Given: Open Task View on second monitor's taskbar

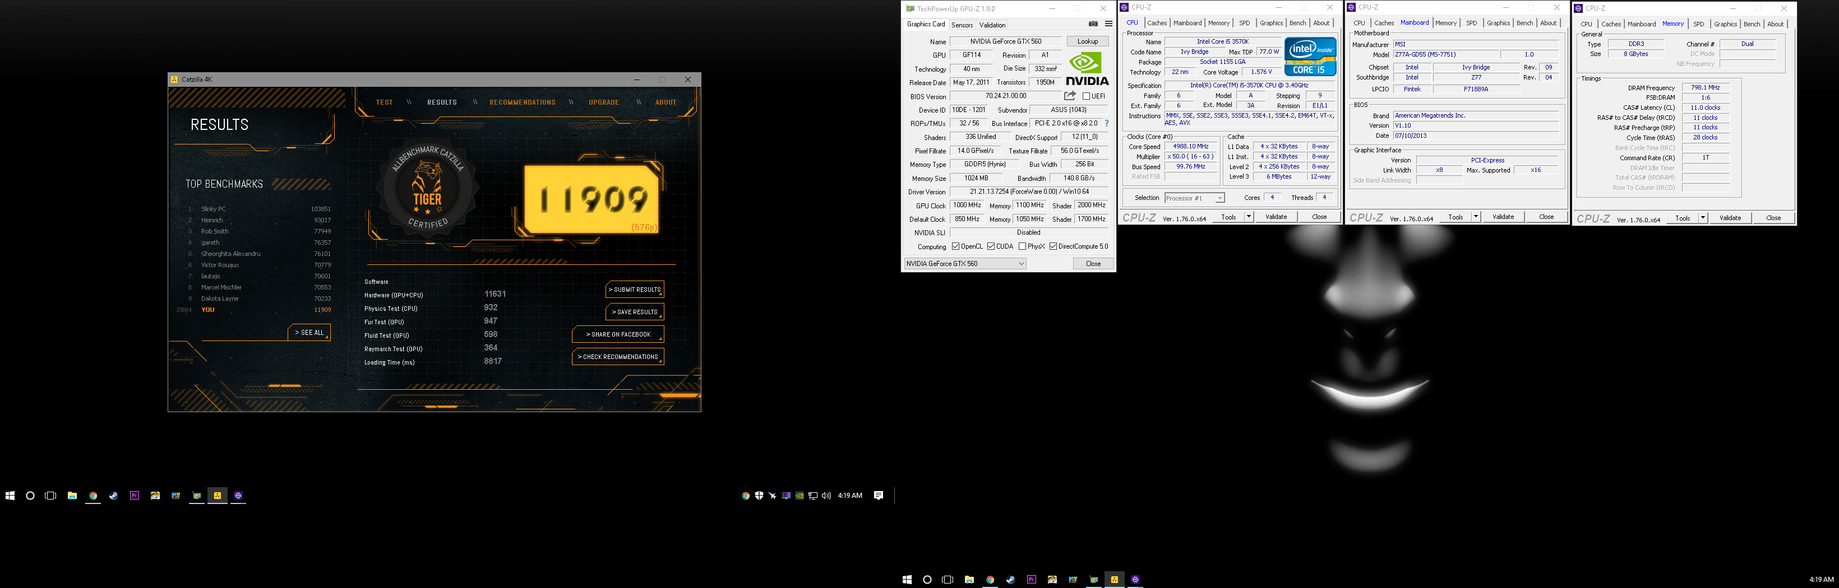Looking at the screenshot, I should pos(948,580).
